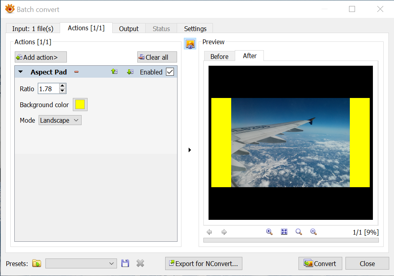Remove the Aspect Pad action (red minus)
This screenshot has width=394, height=276.
pos(76,72)
